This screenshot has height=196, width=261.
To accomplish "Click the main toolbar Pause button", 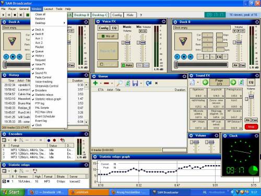I will (9, 15).
